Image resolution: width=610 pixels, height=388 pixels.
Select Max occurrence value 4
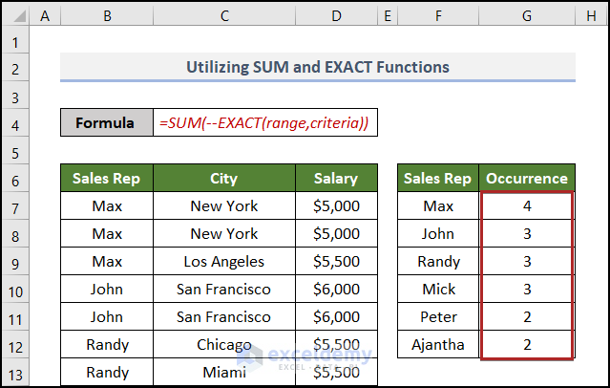click(527, 205)
